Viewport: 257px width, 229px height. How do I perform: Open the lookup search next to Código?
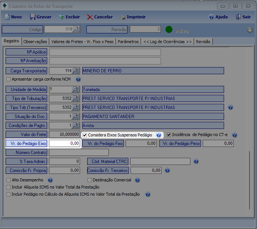click(x=76, y=30)
